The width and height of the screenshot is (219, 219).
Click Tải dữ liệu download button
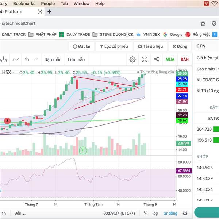tap(150, 46)
